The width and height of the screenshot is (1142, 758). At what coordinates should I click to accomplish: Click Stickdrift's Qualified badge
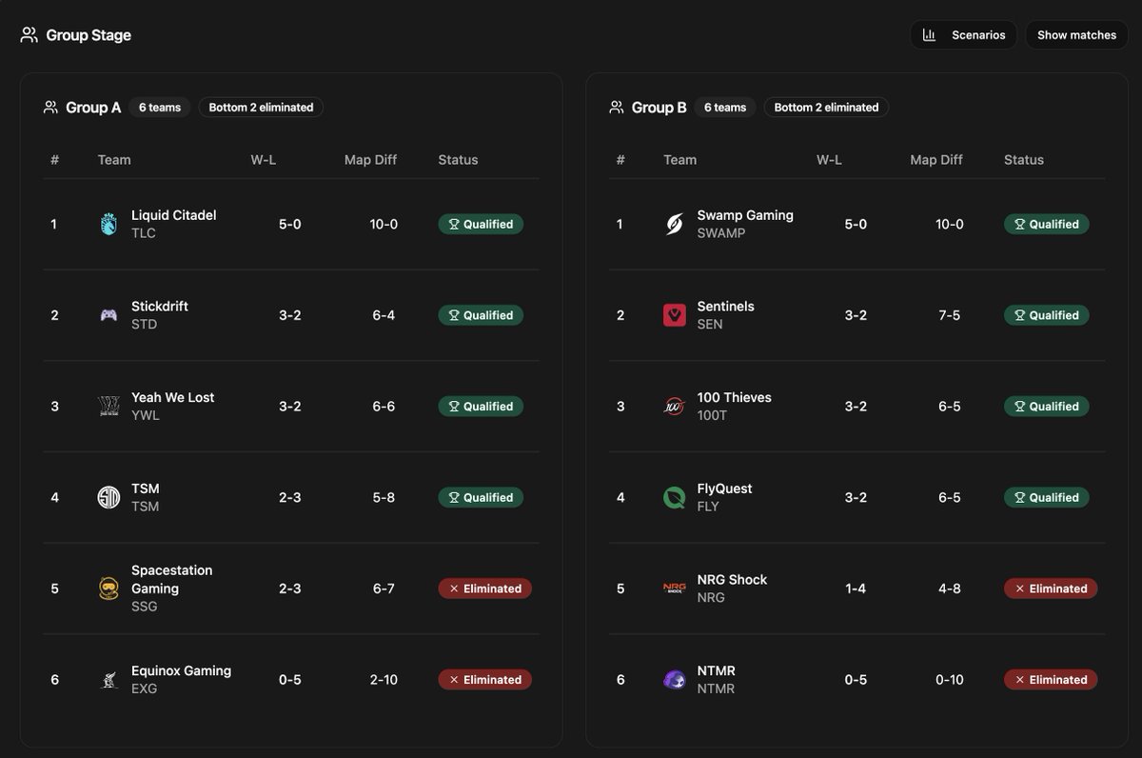coord(481,315)
